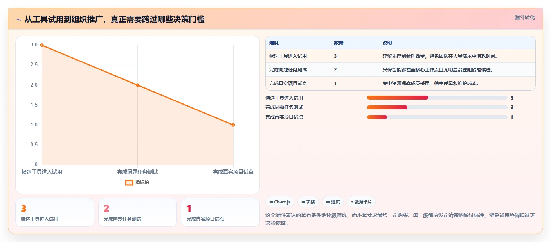Open the data card showing 1
551x242 pixels.
click(x=220, y=212)
